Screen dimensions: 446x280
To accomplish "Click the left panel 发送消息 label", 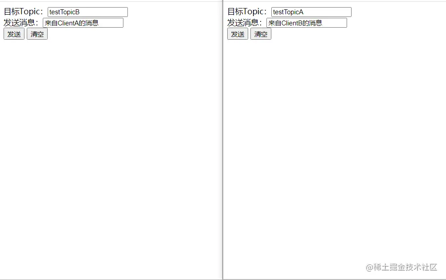I will point(21,22).
